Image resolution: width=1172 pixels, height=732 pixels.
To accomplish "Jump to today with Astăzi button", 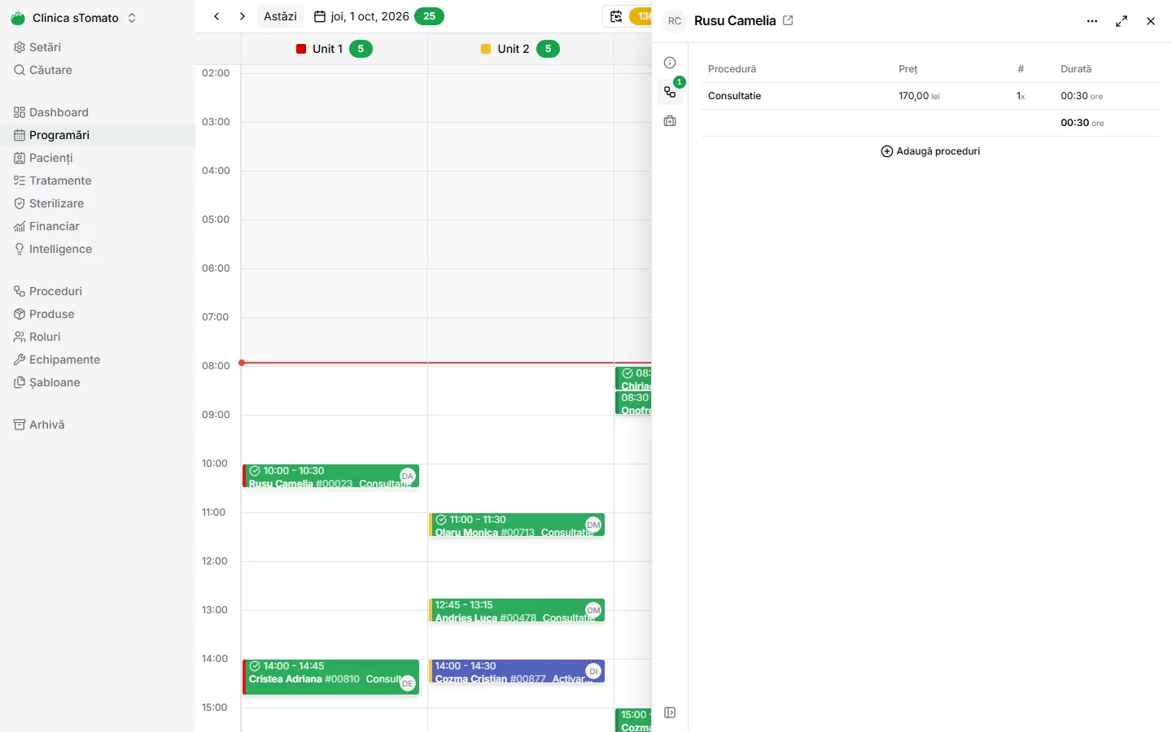I will coord(280,16).
